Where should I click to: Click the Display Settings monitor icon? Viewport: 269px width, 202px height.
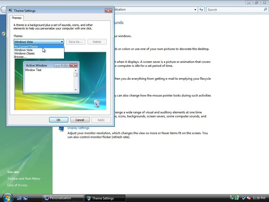(61, 129)
